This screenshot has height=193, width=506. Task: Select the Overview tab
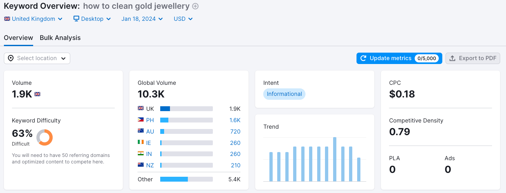pos(18,38)
